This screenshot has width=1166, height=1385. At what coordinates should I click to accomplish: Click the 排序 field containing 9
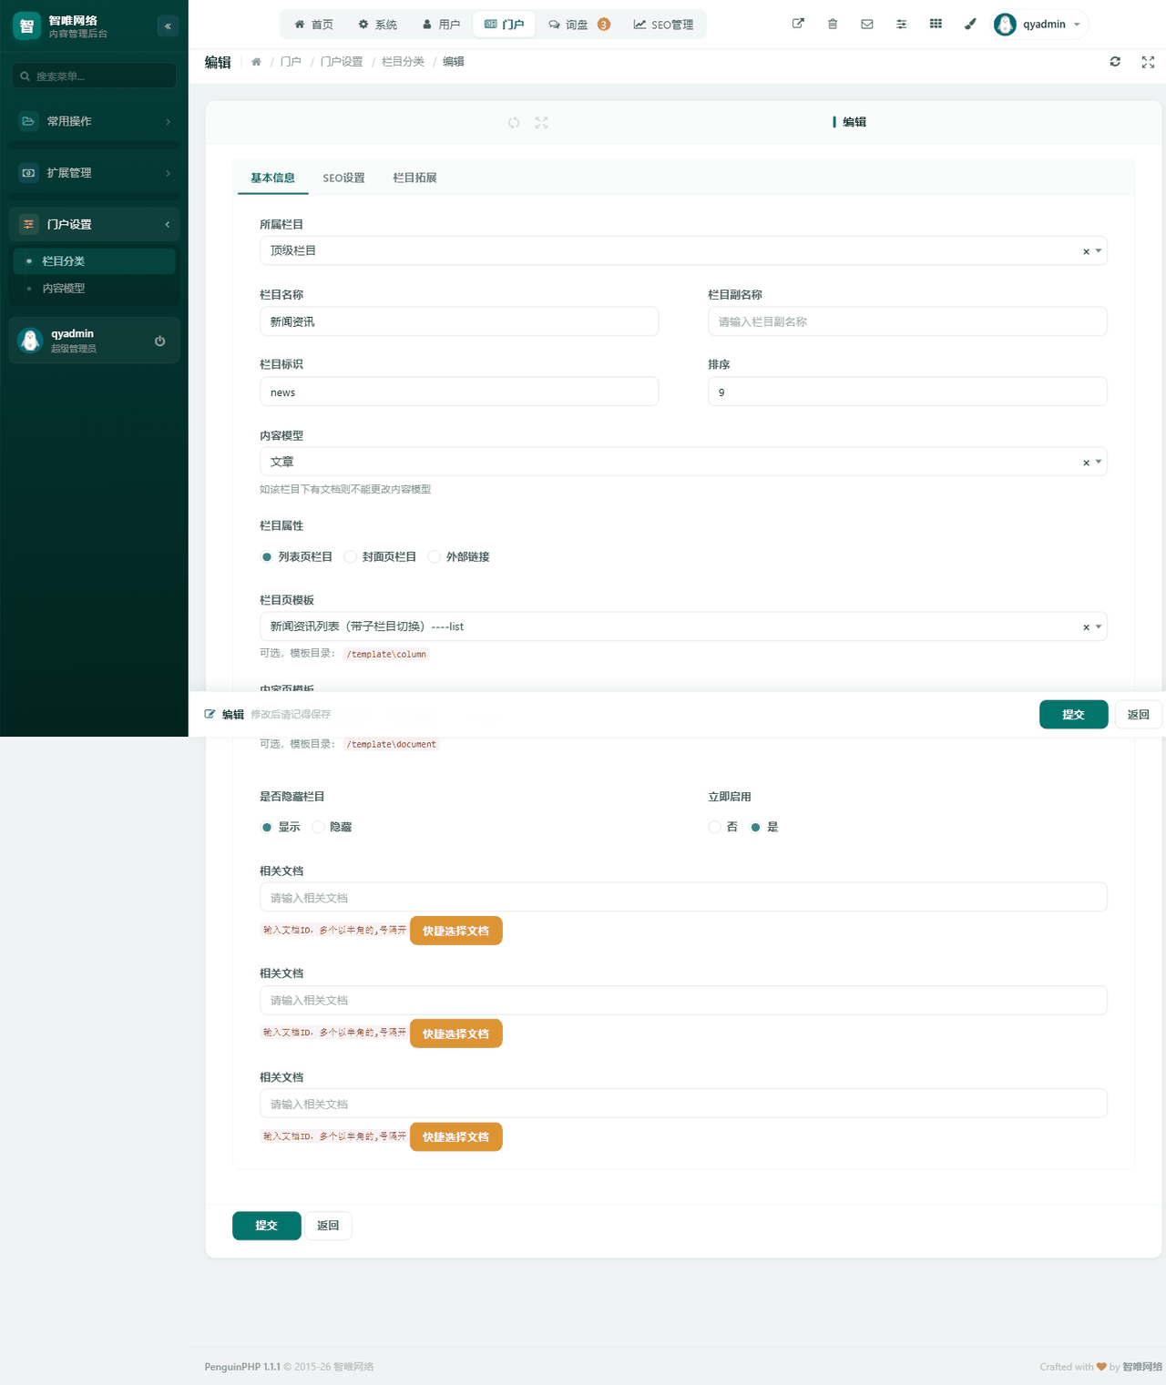(907, 392)
